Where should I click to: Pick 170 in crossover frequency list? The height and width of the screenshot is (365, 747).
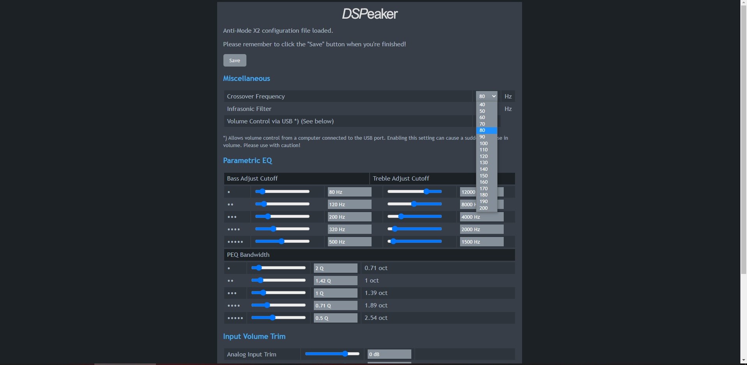(x=487, y=189)
